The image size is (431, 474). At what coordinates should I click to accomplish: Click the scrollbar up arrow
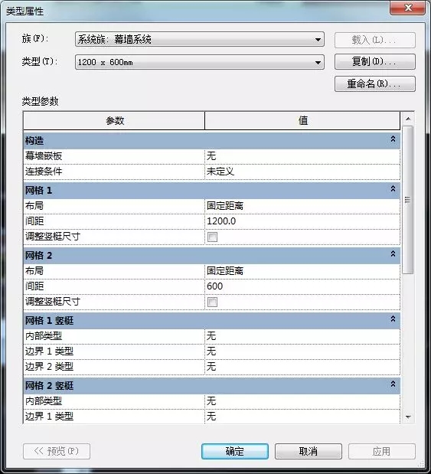click(x=408, y=119)
